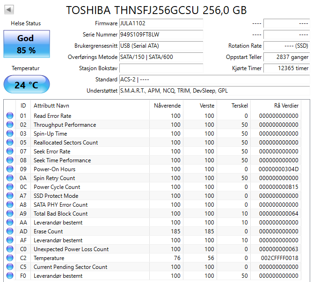Click the Firmware field JULA1102
This screenshot has height=282, width=313.
click(161, 23)
